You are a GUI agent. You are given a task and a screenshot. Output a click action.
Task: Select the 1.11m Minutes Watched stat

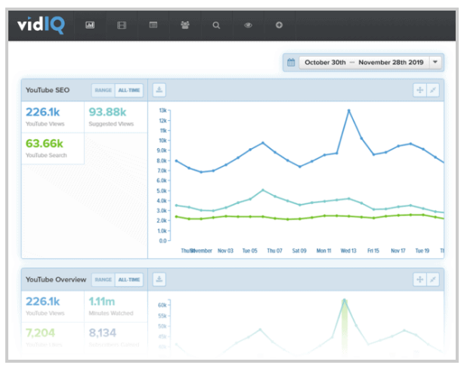tap(116, 306)
